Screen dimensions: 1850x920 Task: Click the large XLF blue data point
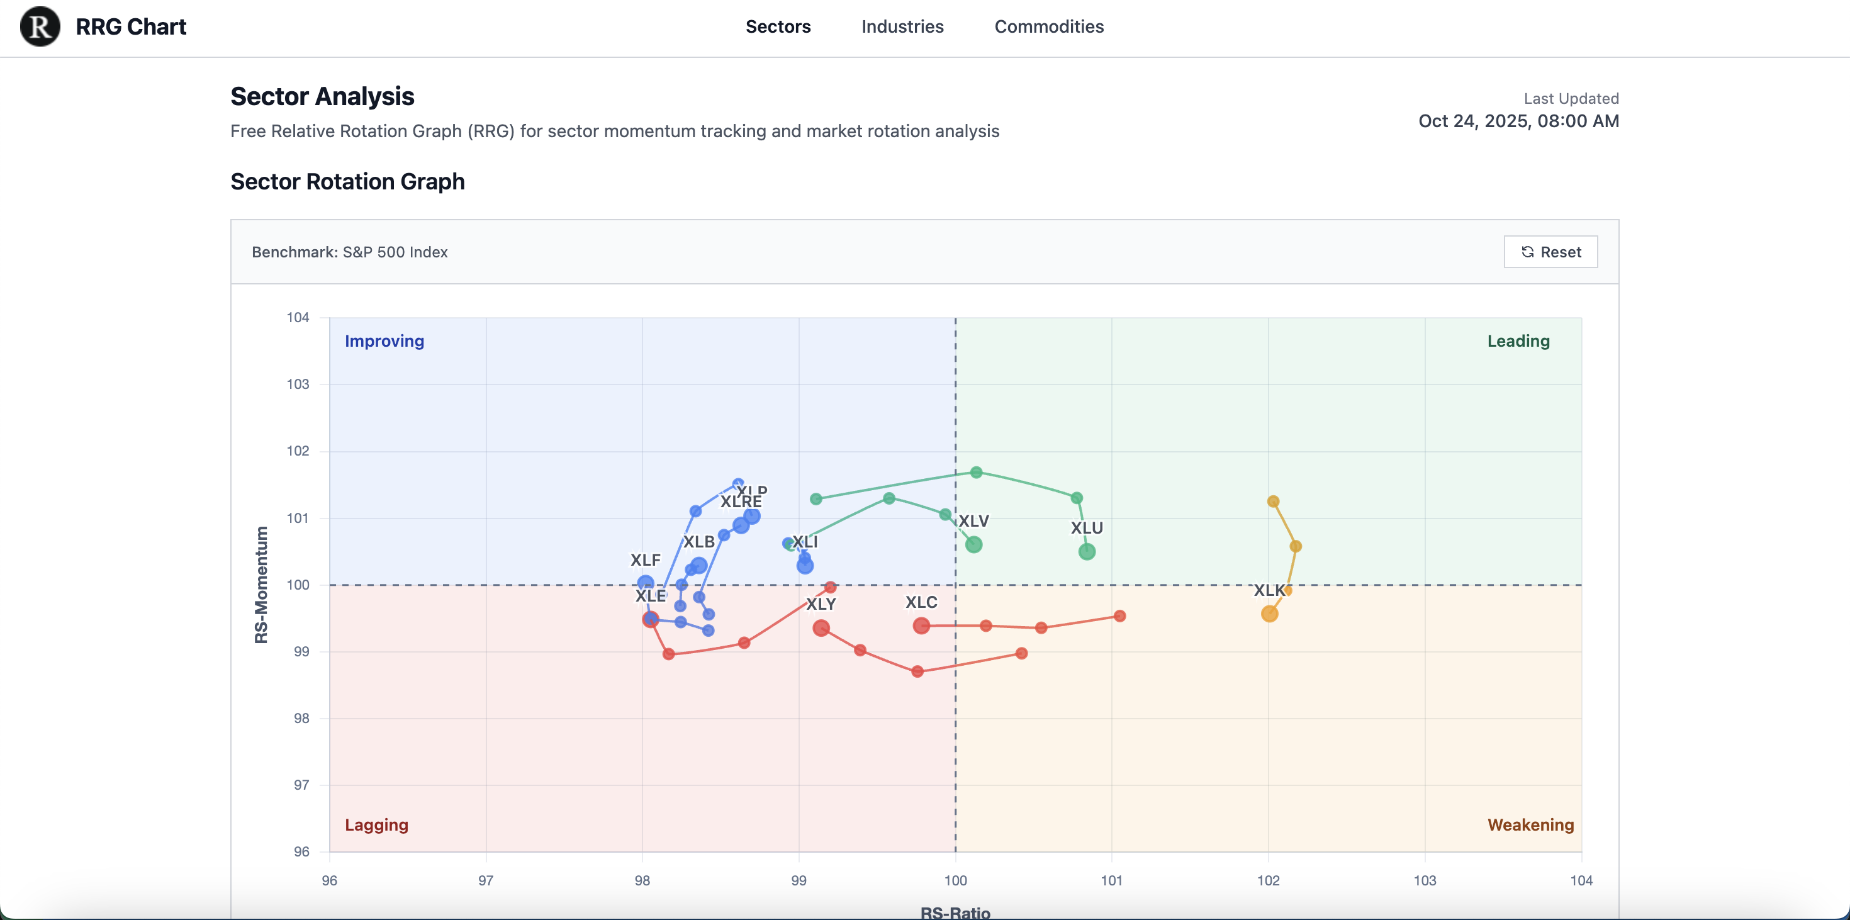pyautogui.click(x=646, y=583)
